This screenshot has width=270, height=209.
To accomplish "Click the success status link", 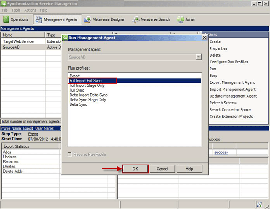I will coord(221,152).
